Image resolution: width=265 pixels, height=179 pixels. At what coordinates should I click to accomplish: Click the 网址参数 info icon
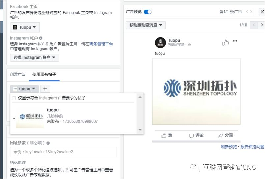click(48, 143)
